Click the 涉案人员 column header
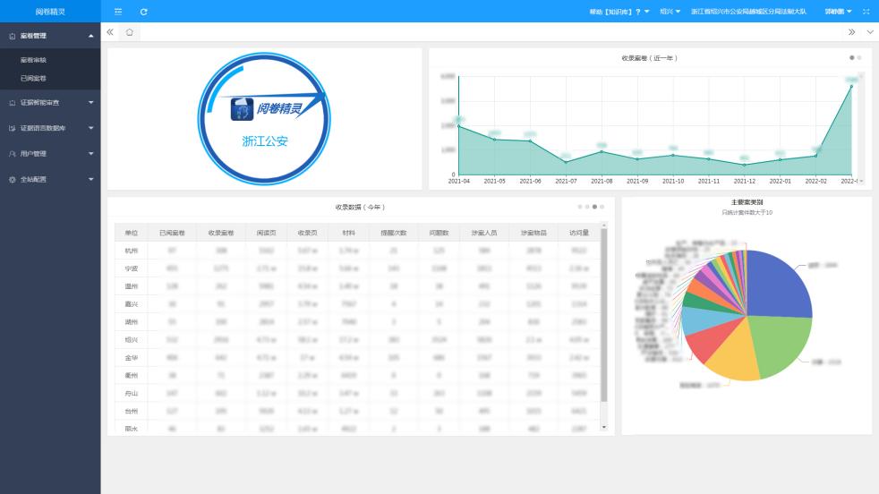The width and height of the screenshot is (879, 494). pyautogui.click(x=484, y=233)
